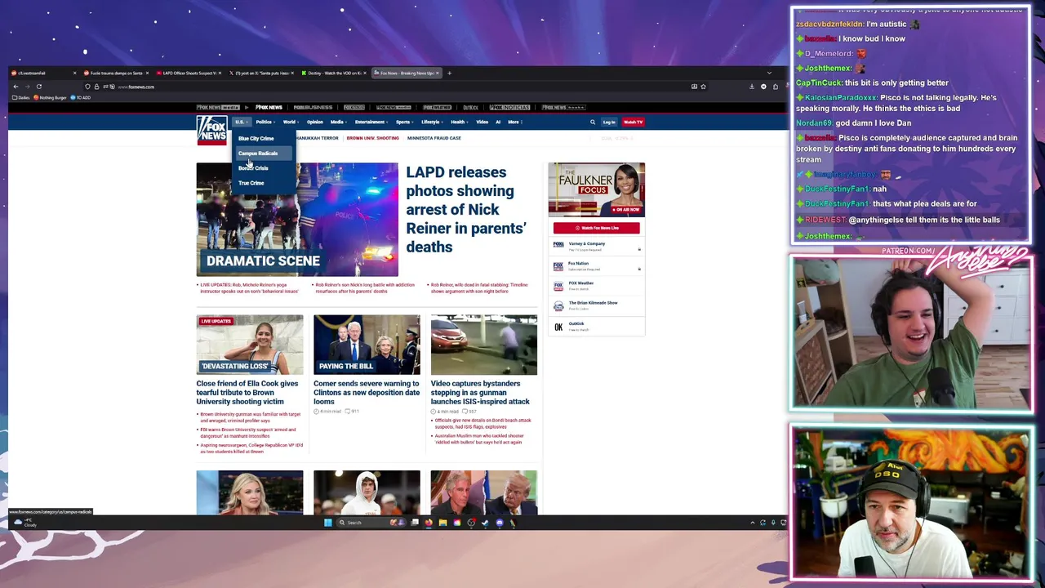Bookmark this page with the star icon
Image resolution: width=1045 pixels, height=588 pixels.
[x=703, y=87]
